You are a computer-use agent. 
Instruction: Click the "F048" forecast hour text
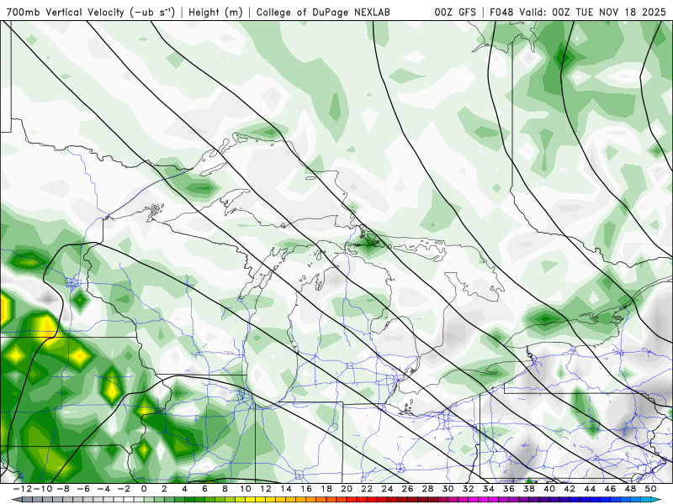pos(502,13)
